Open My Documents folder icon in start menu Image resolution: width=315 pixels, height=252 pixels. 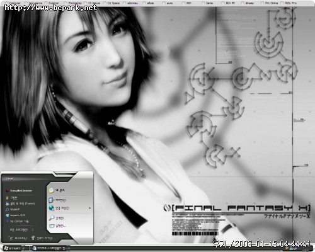point(52,190)
